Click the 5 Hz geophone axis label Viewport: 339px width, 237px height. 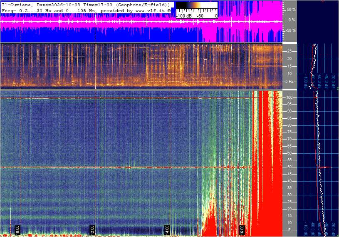pyautogui.click(x=289, y=82)
